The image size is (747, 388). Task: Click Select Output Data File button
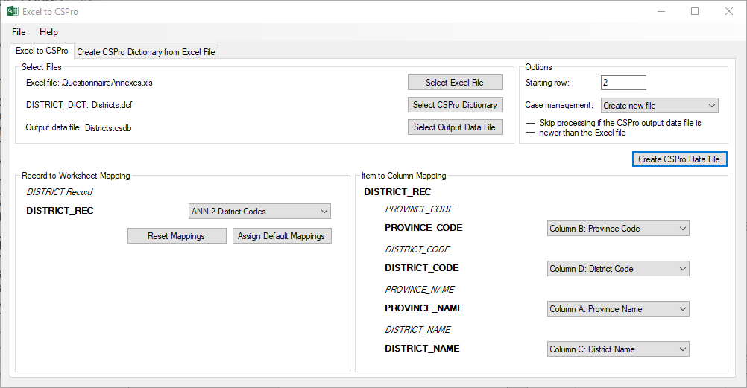[455, 127]
